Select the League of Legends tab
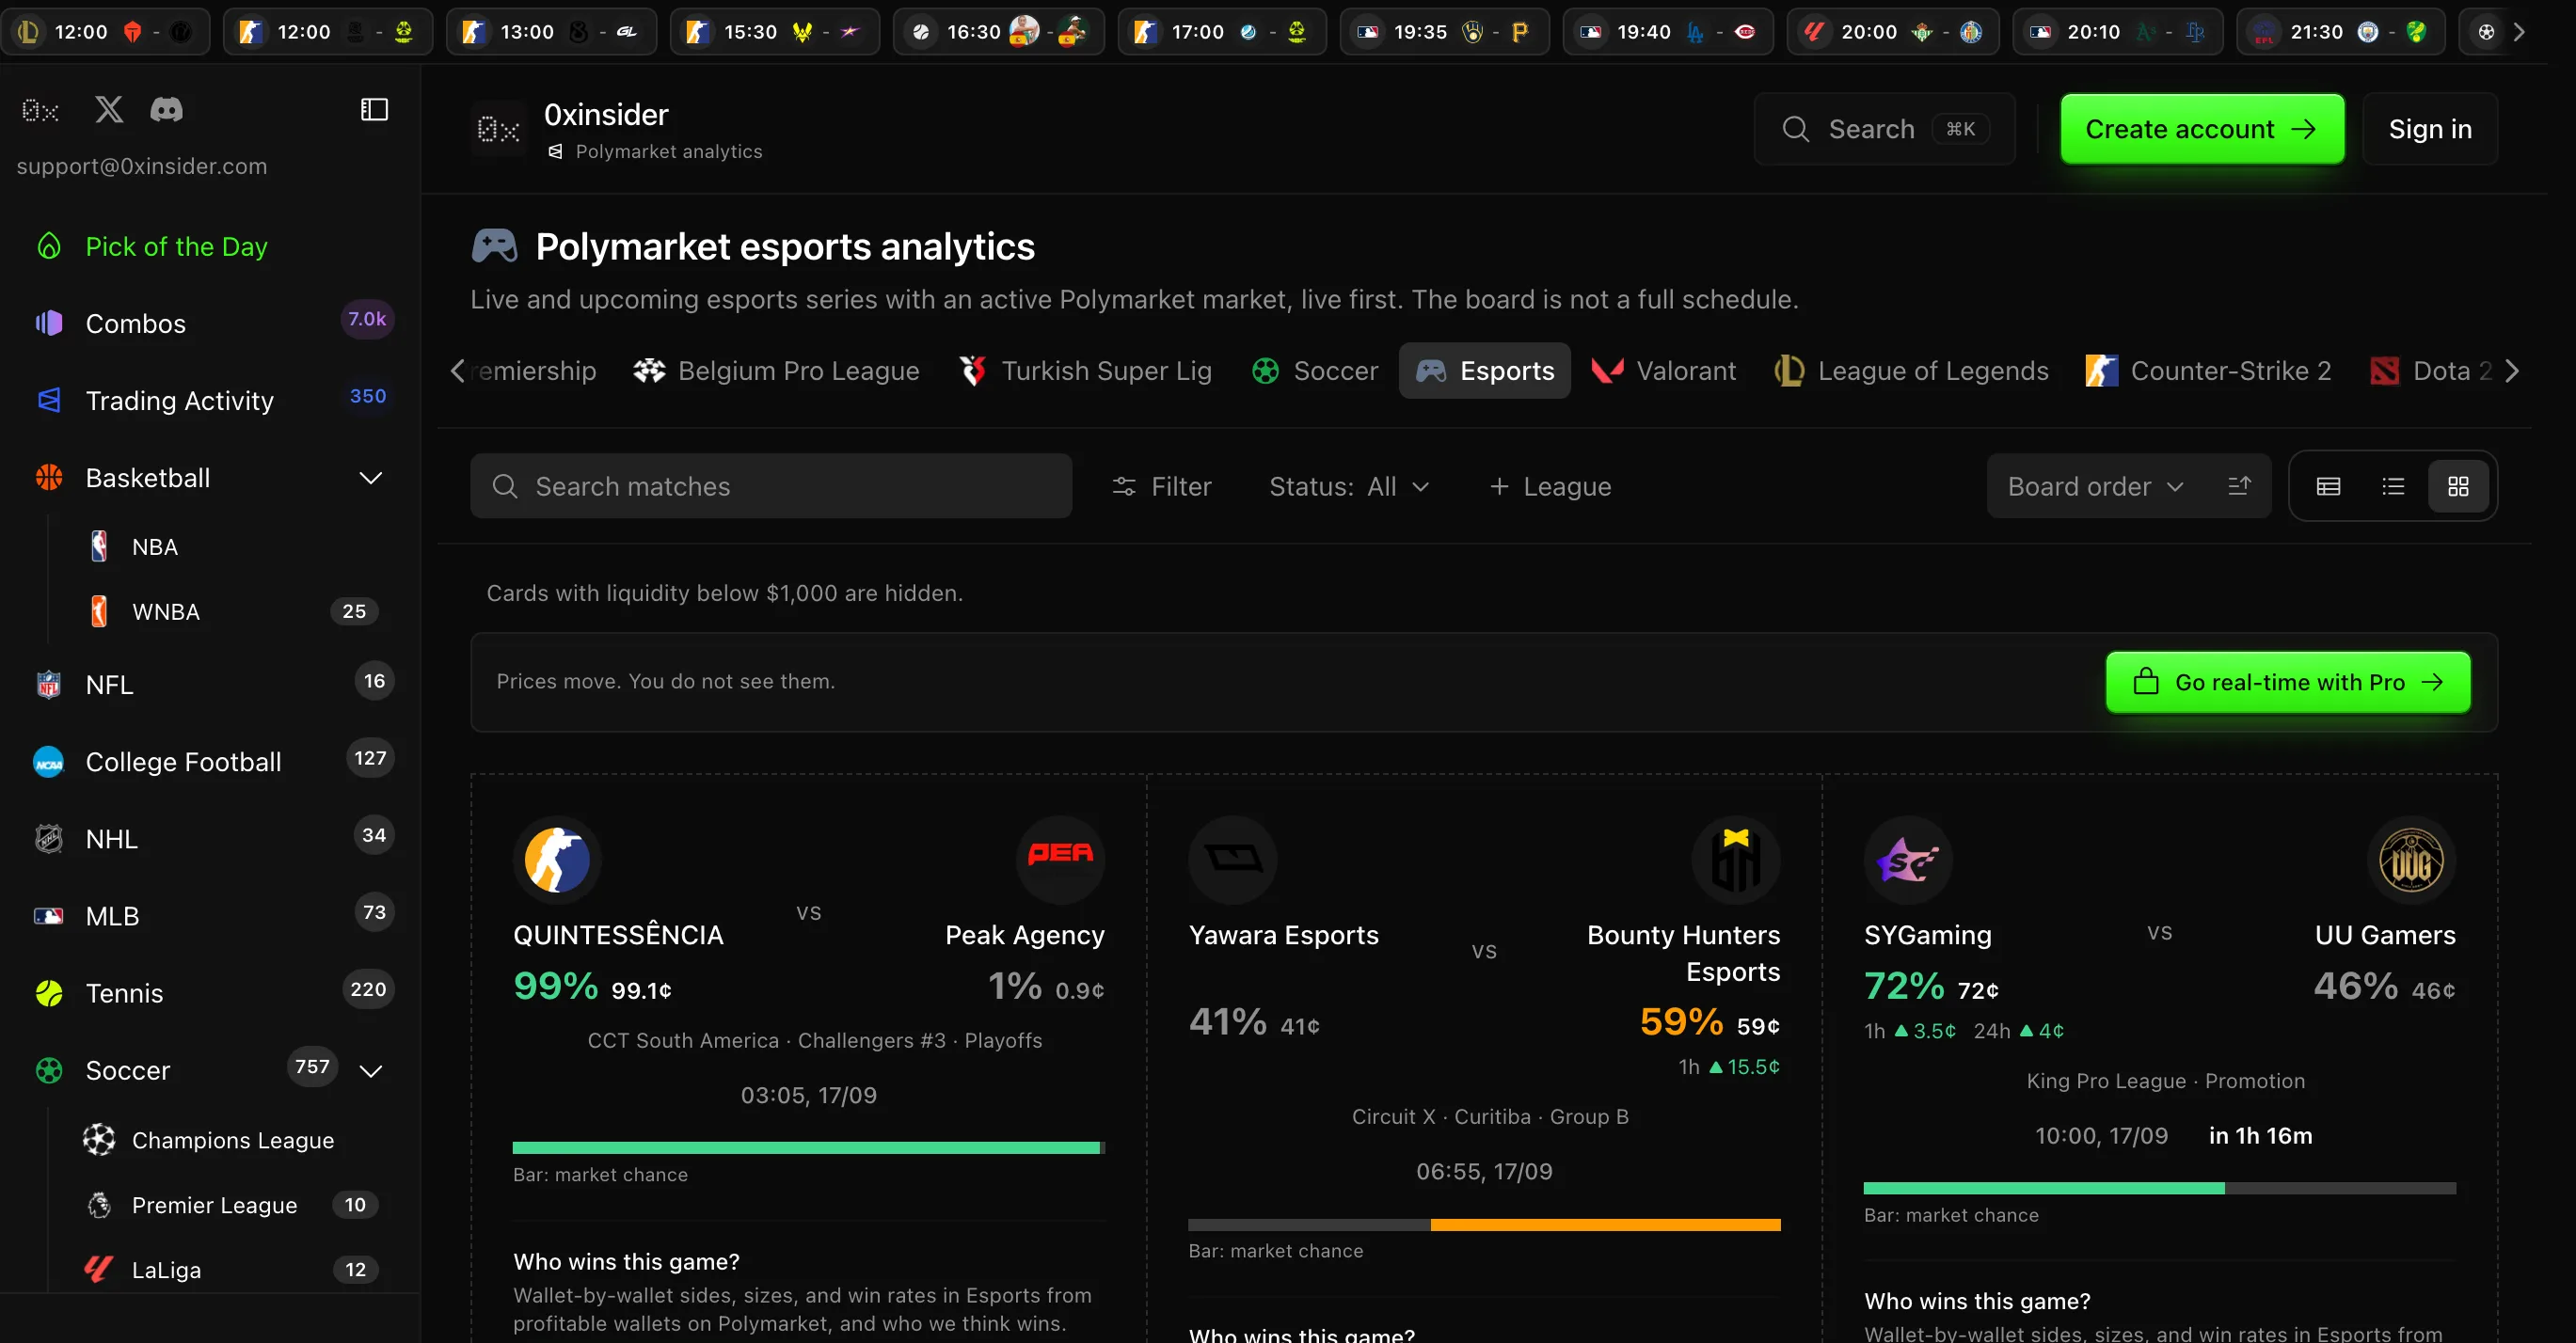The width and height of the screenshot is (2576, 1343). pos(1911,371)
